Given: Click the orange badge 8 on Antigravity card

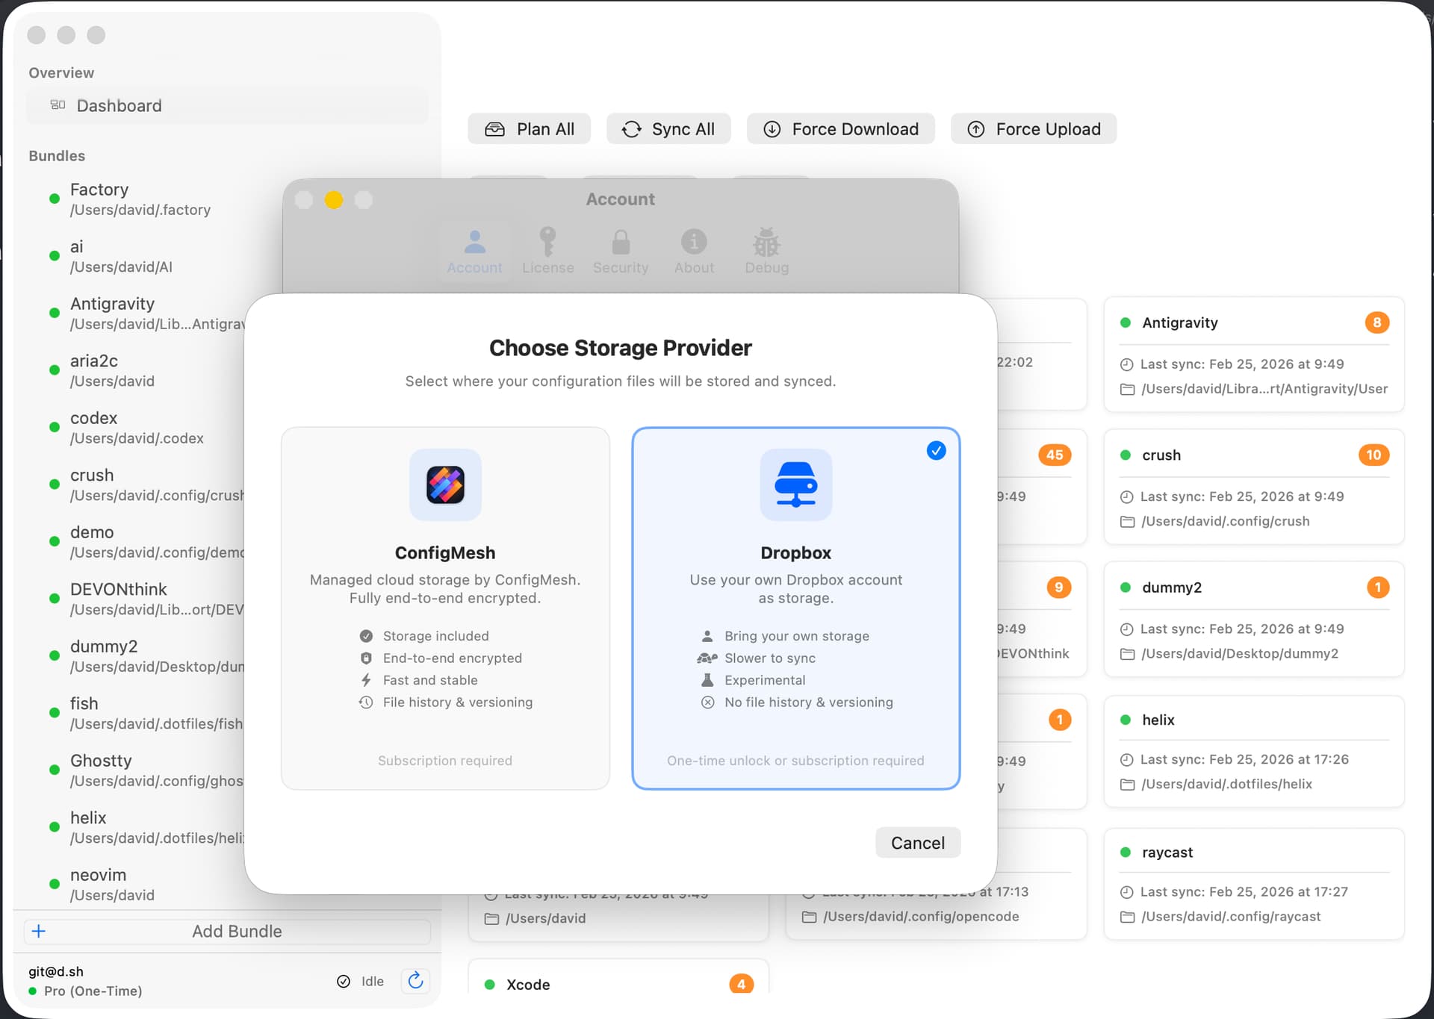Looking at the screenshot, I should point(1376,322).
